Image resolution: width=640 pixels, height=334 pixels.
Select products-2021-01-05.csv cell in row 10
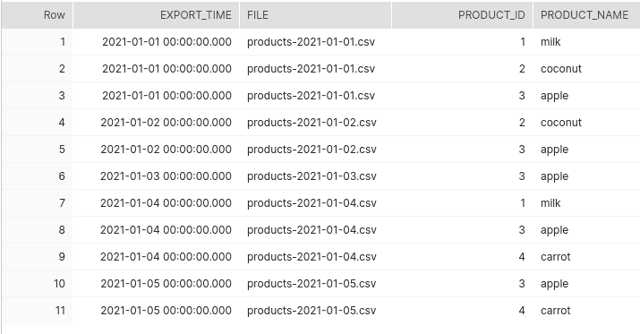[x=315, y=284]
